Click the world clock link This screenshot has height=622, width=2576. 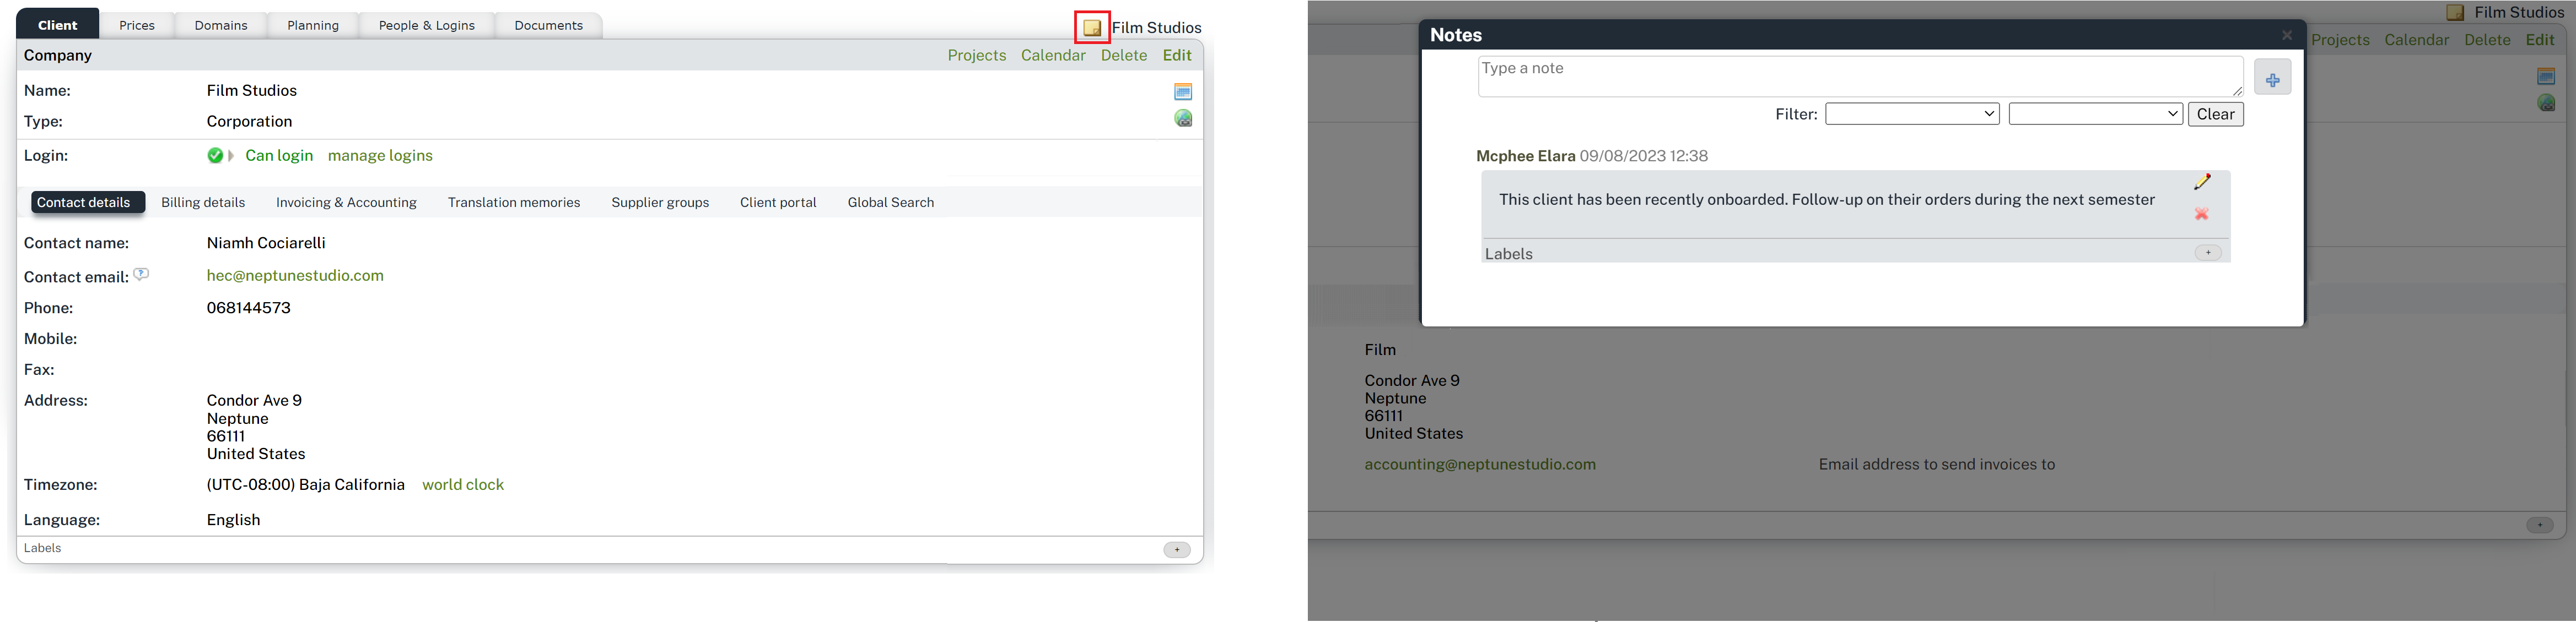coord(463,485)
